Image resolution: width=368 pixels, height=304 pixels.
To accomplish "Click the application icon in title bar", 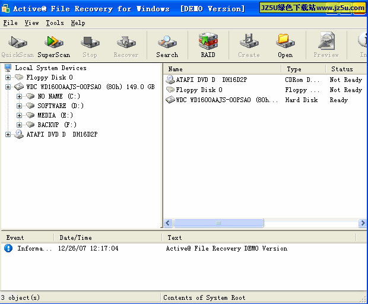I will point(5,8).
